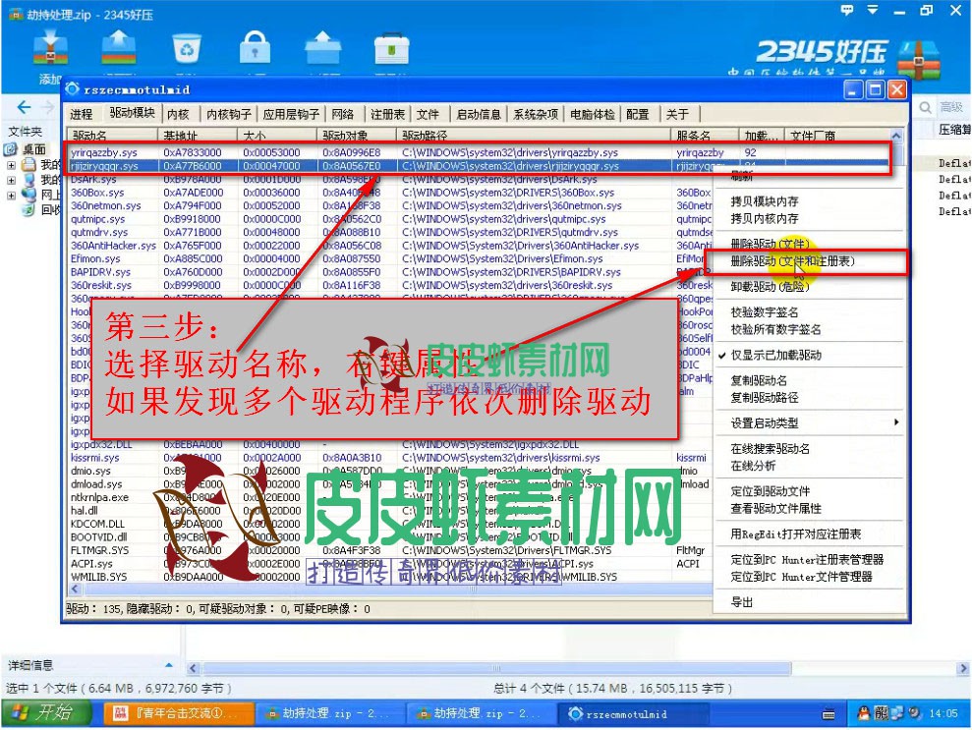Image resolution: width=972 pixels, height=730 pixels.
Task: Click the padlock password toolbar icon
Action: coord(255,47)
